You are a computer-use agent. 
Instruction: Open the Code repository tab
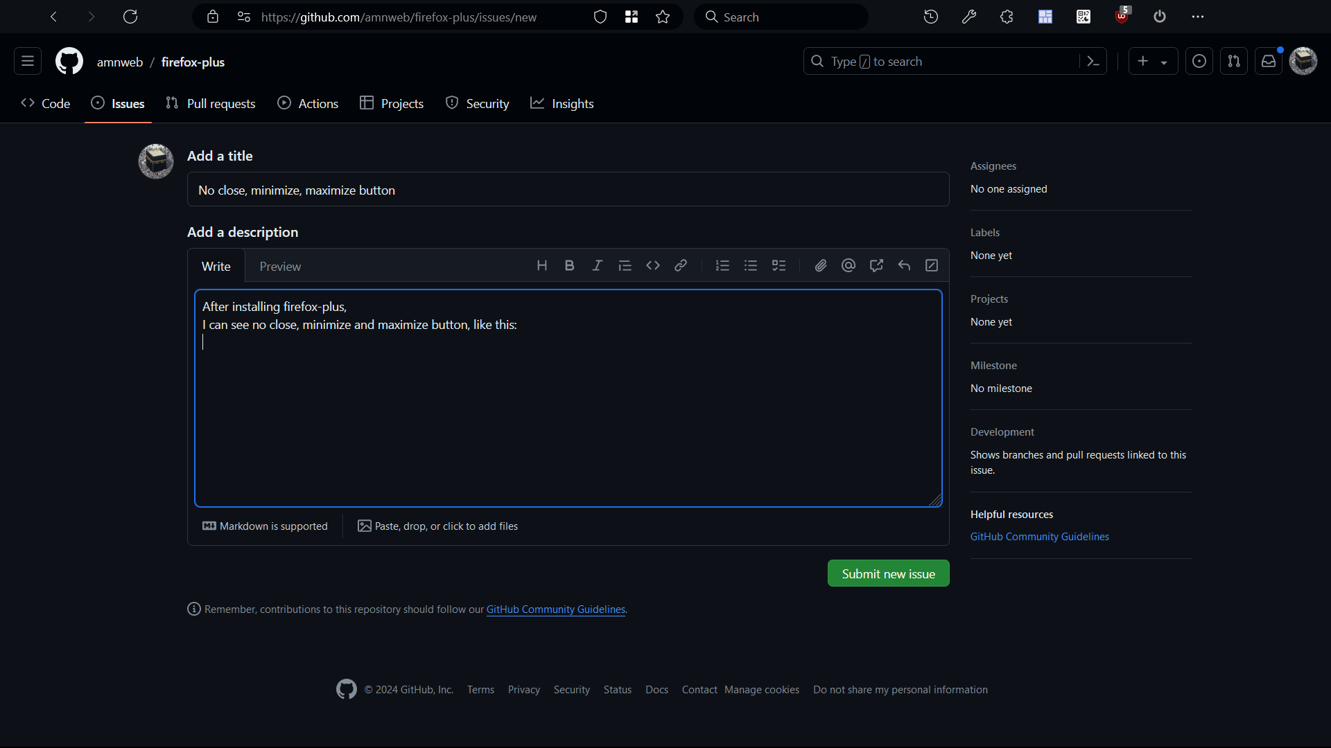pyautogui.click(x=46, y=103)
